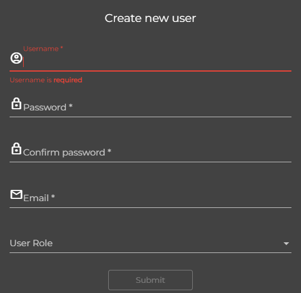
Task: Focus the Confirm password input field
Action: tap(157, 153)
